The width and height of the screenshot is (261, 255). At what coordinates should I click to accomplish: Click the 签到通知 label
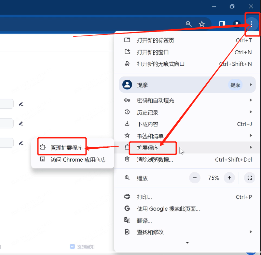point(86,247)
